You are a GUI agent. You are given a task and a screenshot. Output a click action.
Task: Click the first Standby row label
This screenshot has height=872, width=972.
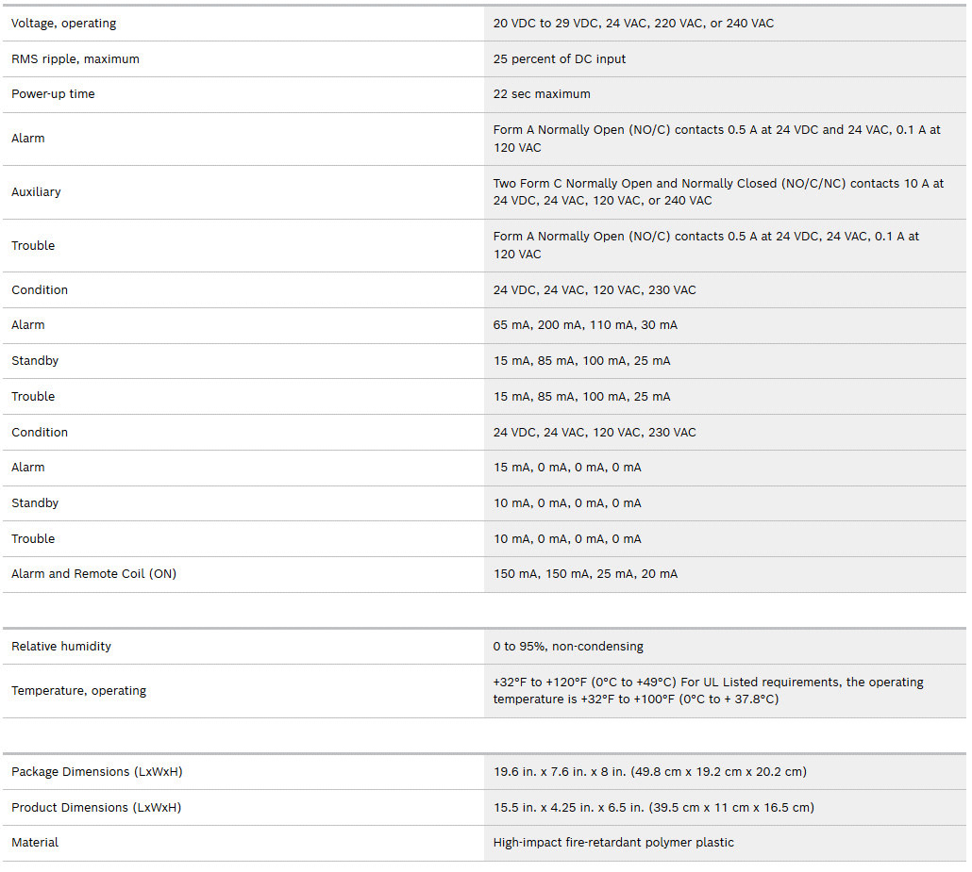coord(35,360)
